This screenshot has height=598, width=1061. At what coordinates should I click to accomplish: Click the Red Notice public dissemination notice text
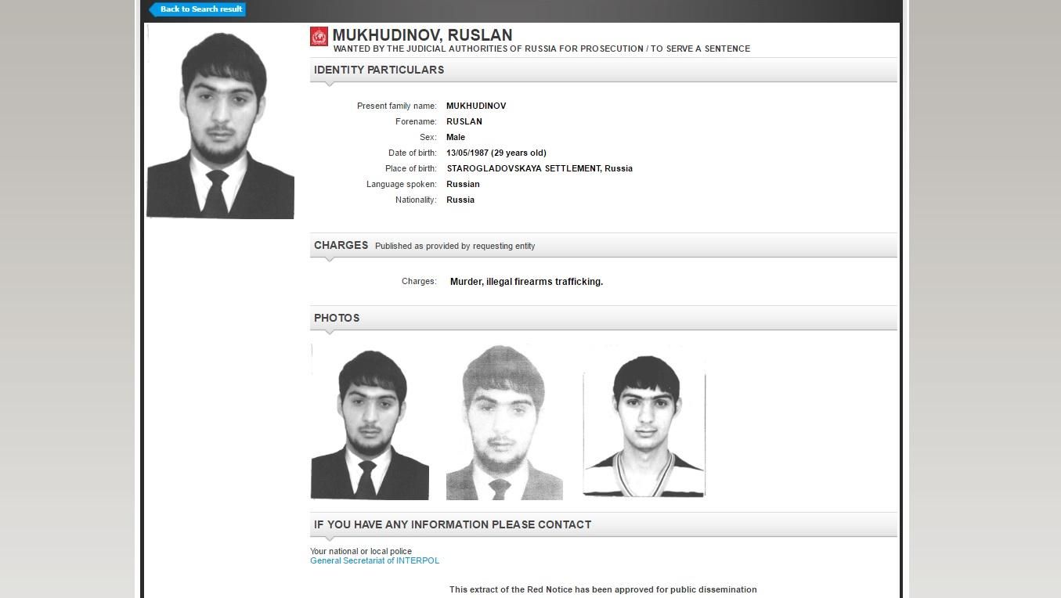(x=603, y=589)
